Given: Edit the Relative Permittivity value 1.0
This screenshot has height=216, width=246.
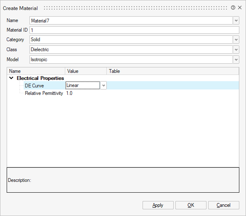Looking at the screenshot, I should click(69, 93).
